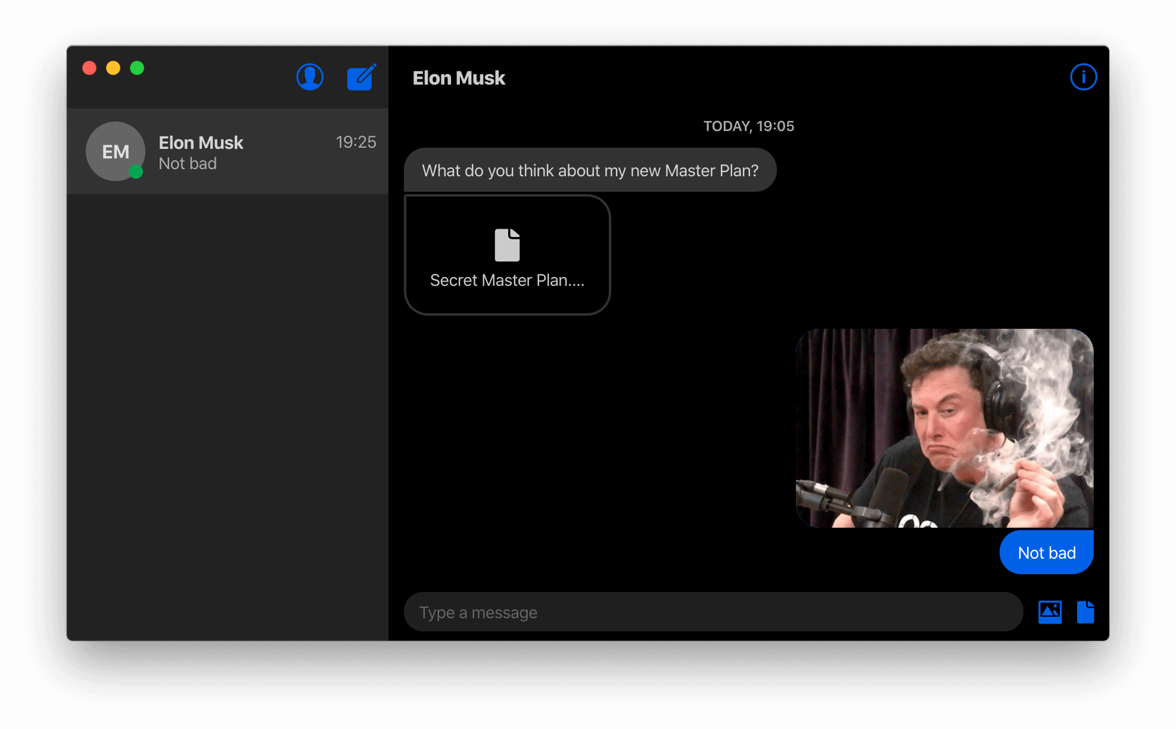Select the Master Plan question message bubble

[x=590, y=170]
